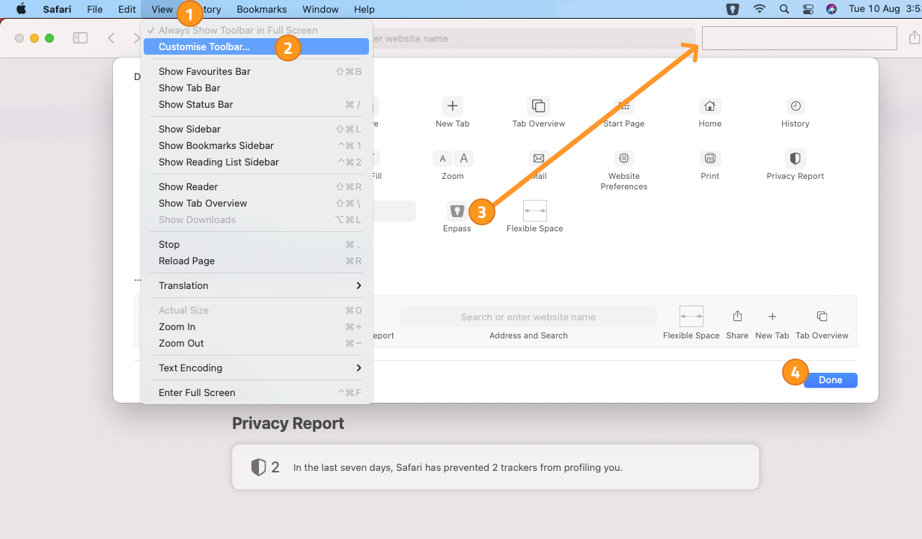Choose Reload Page
Image resolution: width=922 pixels, height=539 pixels.
click(257, 261)
